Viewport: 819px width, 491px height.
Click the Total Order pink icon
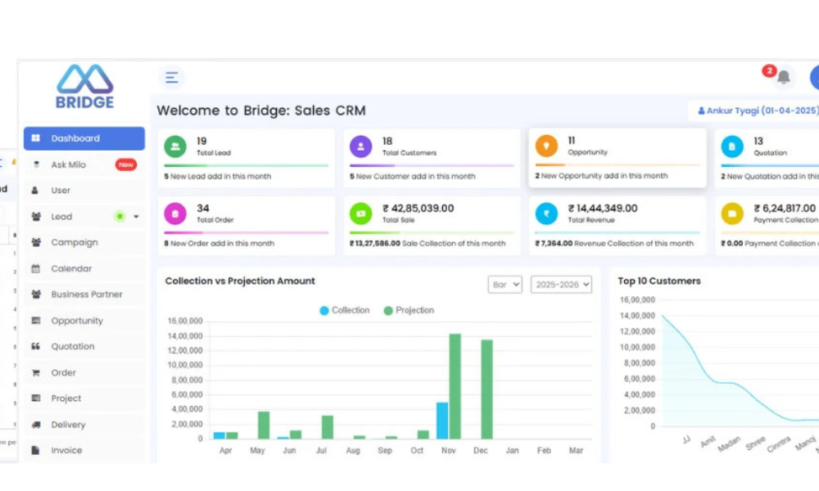pos(175,214)
